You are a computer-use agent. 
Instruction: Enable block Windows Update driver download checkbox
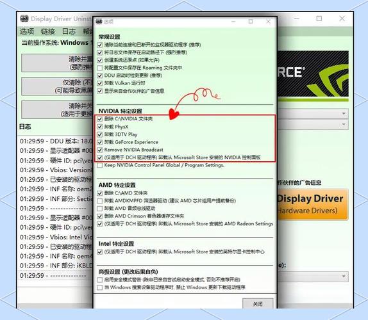[x=100, y=287]
